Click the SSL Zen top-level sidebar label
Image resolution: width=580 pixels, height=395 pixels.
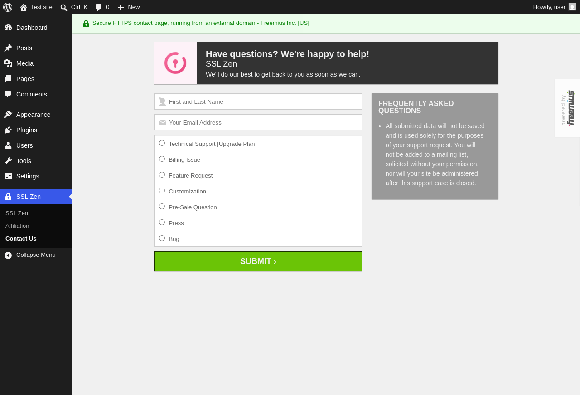coord(29,197)
